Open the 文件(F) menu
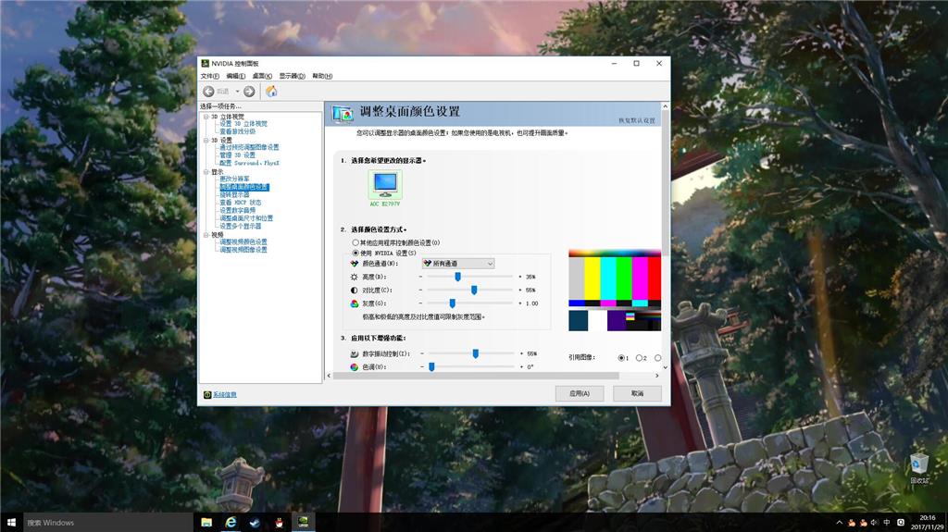948x532 pixels. pyautogui.click(x=210, y=76)
